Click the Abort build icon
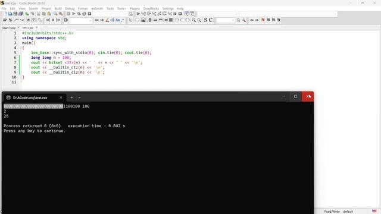The height and width of the screenshot is (214, 381). (89, 14)
